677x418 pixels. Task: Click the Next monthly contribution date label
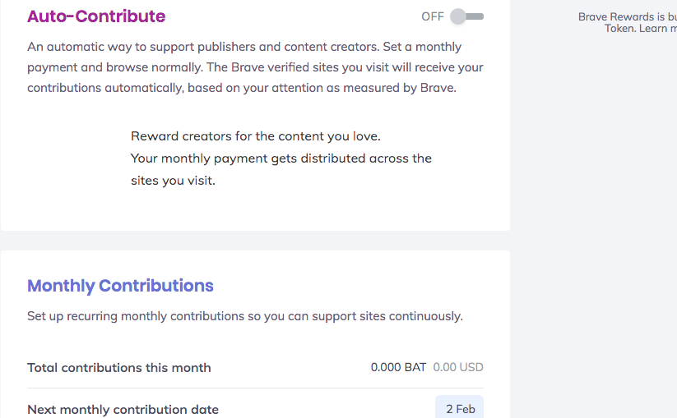[123, 409]
